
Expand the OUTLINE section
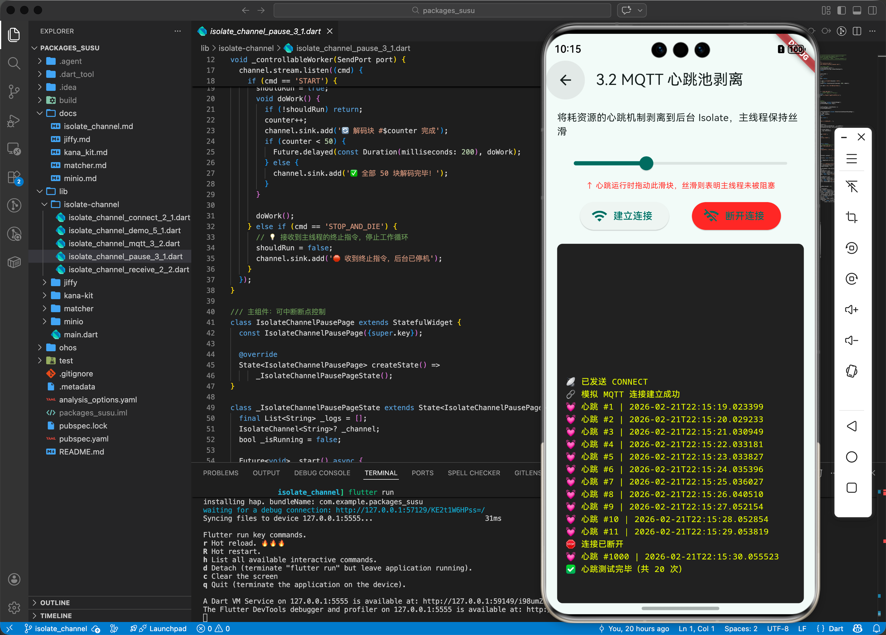click(x=55, y=602)
